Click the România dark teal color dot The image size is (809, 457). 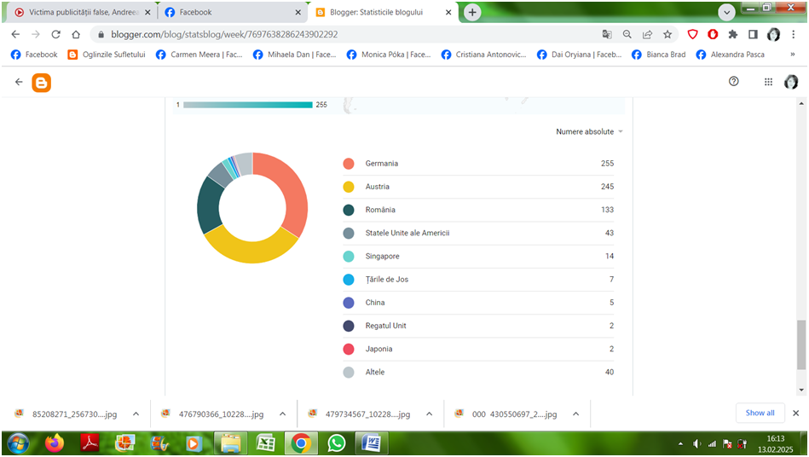coord(349,210)
